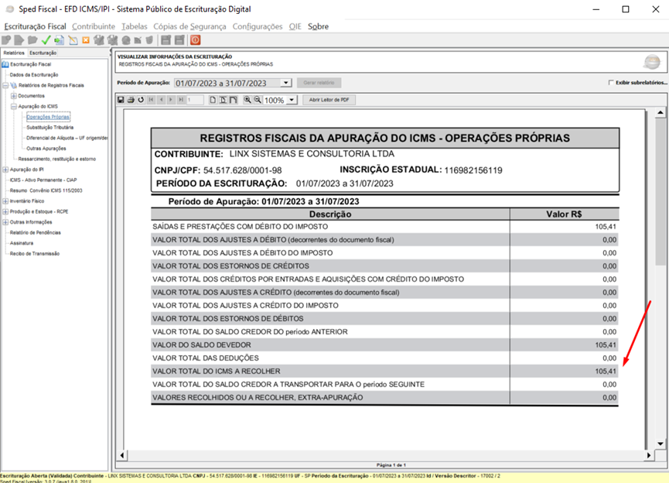Open Ressarcimento, restituição e estorno item
Screen dimensions: 669x483
tap(56, 159)
